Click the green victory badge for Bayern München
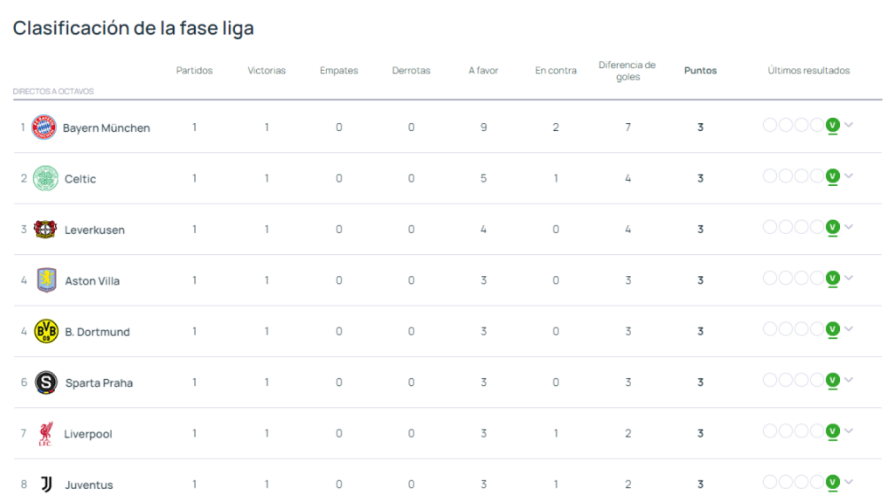The width and height of the screenshot is (895, 503). 833,125
